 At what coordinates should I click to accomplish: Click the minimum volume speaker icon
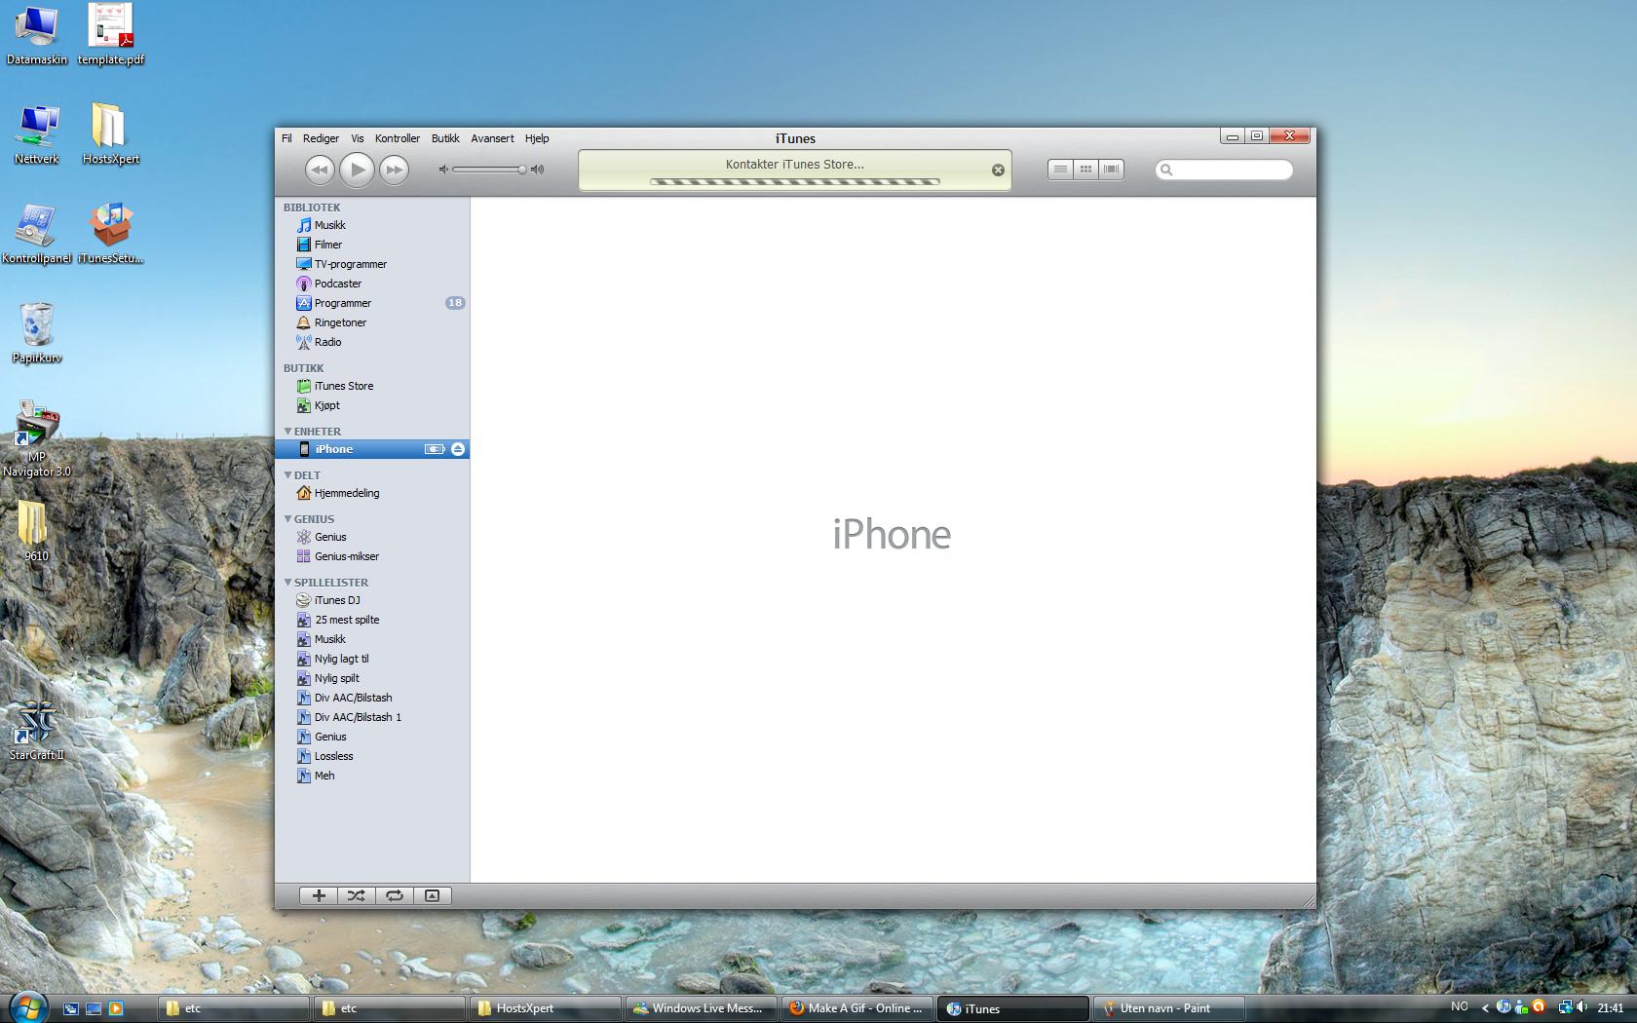[x=443, y=170]
